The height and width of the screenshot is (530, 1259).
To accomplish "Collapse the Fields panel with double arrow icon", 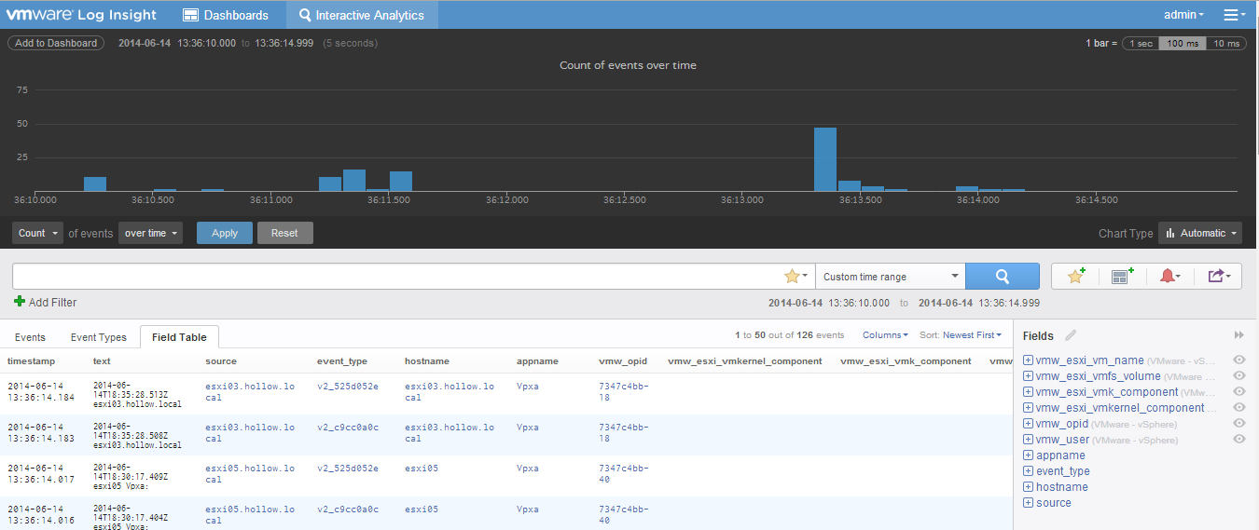I will click(x=1238, y=335).
